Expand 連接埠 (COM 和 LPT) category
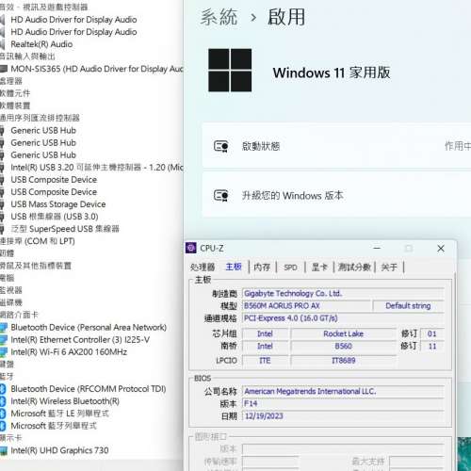This screenshot has height=471, width=471. (38, 241)
